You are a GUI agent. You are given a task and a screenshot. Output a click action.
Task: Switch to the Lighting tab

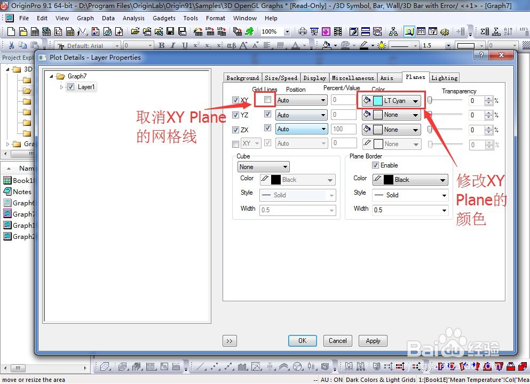[x=445, y=78]
